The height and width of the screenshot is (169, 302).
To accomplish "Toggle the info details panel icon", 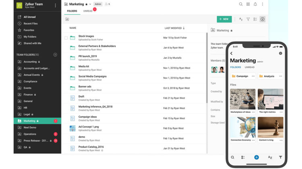I will [263, 19].
